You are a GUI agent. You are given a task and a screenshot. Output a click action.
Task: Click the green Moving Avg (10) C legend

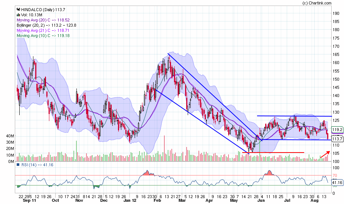pos(43,36)
